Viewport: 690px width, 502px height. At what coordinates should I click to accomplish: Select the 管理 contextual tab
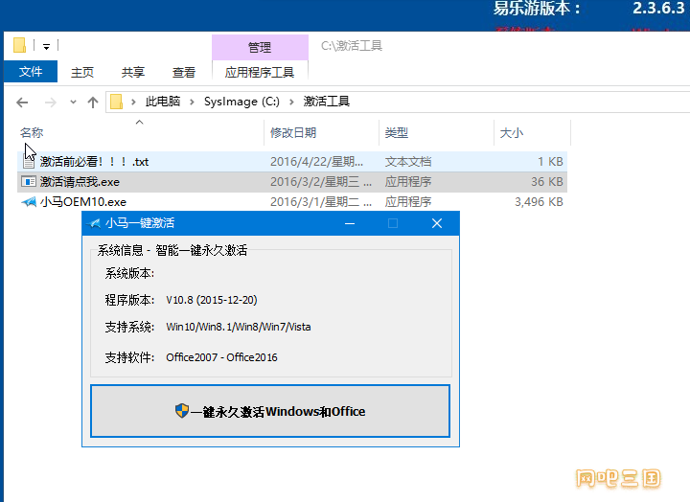(260, 47)
